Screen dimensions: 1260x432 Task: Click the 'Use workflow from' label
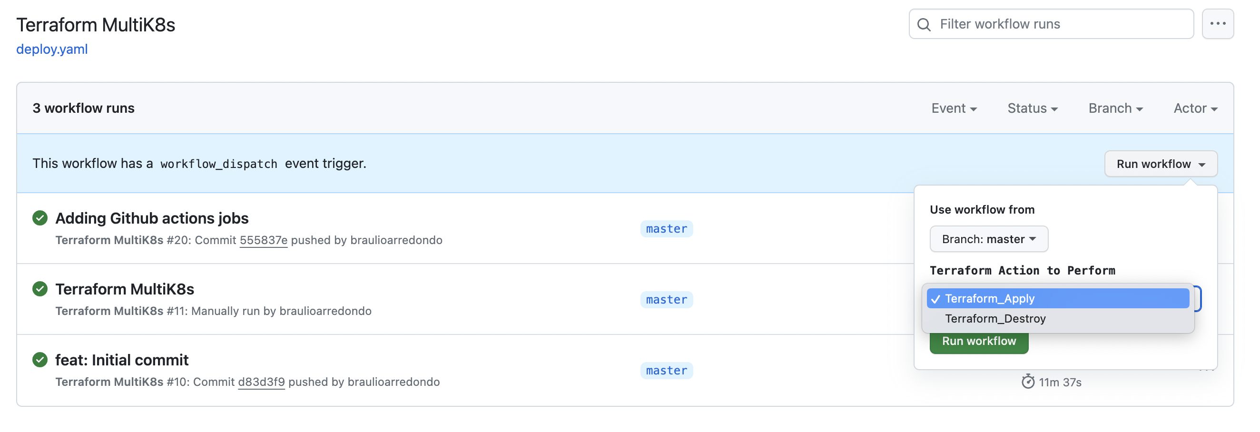click(x=982, y=210)
